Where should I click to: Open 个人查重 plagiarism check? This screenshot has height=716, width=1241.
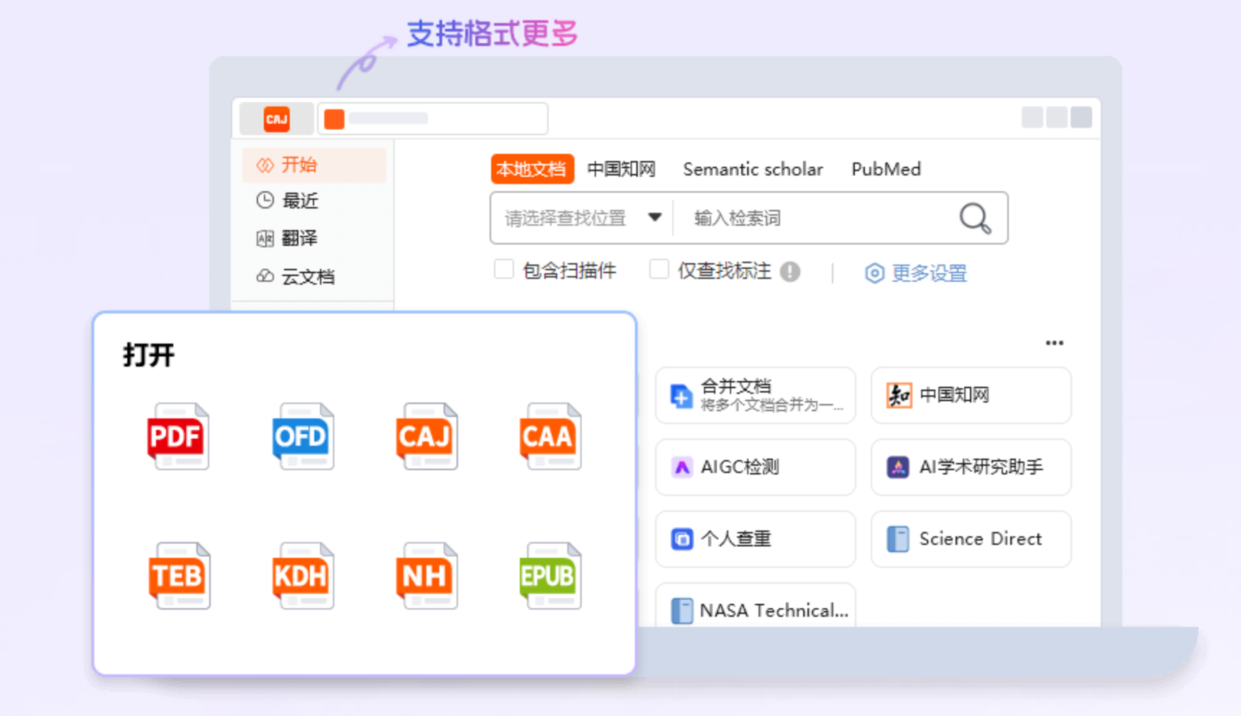756,539
